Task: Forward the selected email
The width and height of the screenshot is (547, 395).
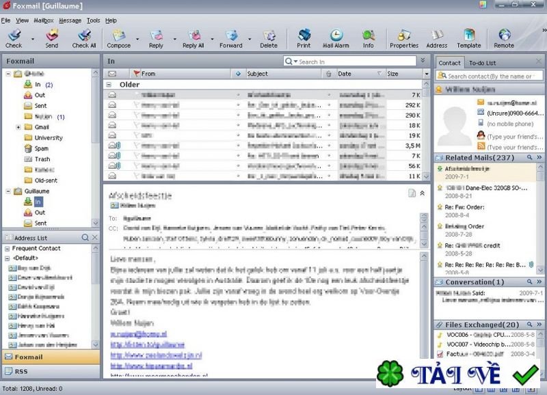Action: click(x=231, y=38)
